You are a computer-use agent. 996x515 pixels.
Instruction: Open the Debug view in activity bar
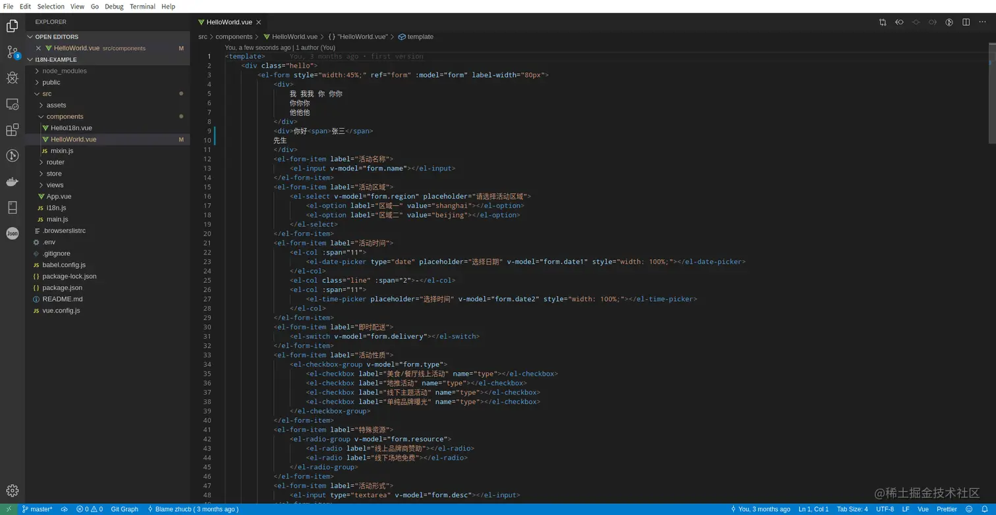pyautogui.click(x=13, y=78)
